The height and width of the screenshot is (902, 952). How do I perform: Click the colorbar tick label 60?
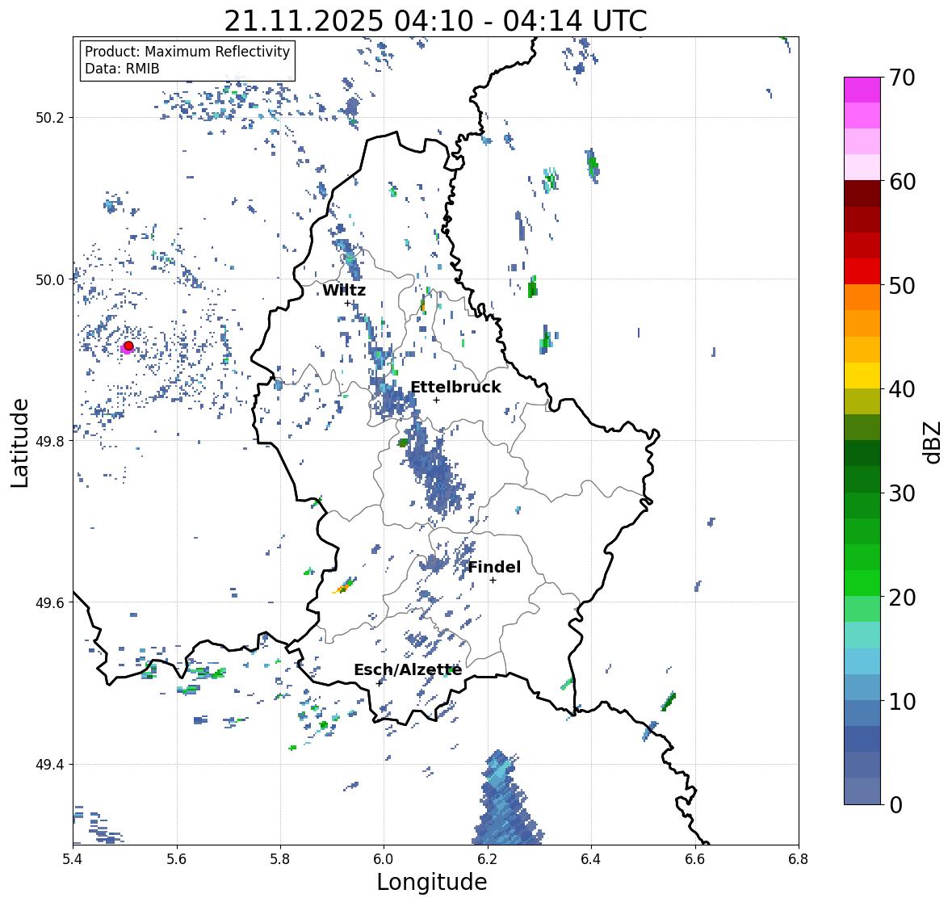click(x=902, y=182)
